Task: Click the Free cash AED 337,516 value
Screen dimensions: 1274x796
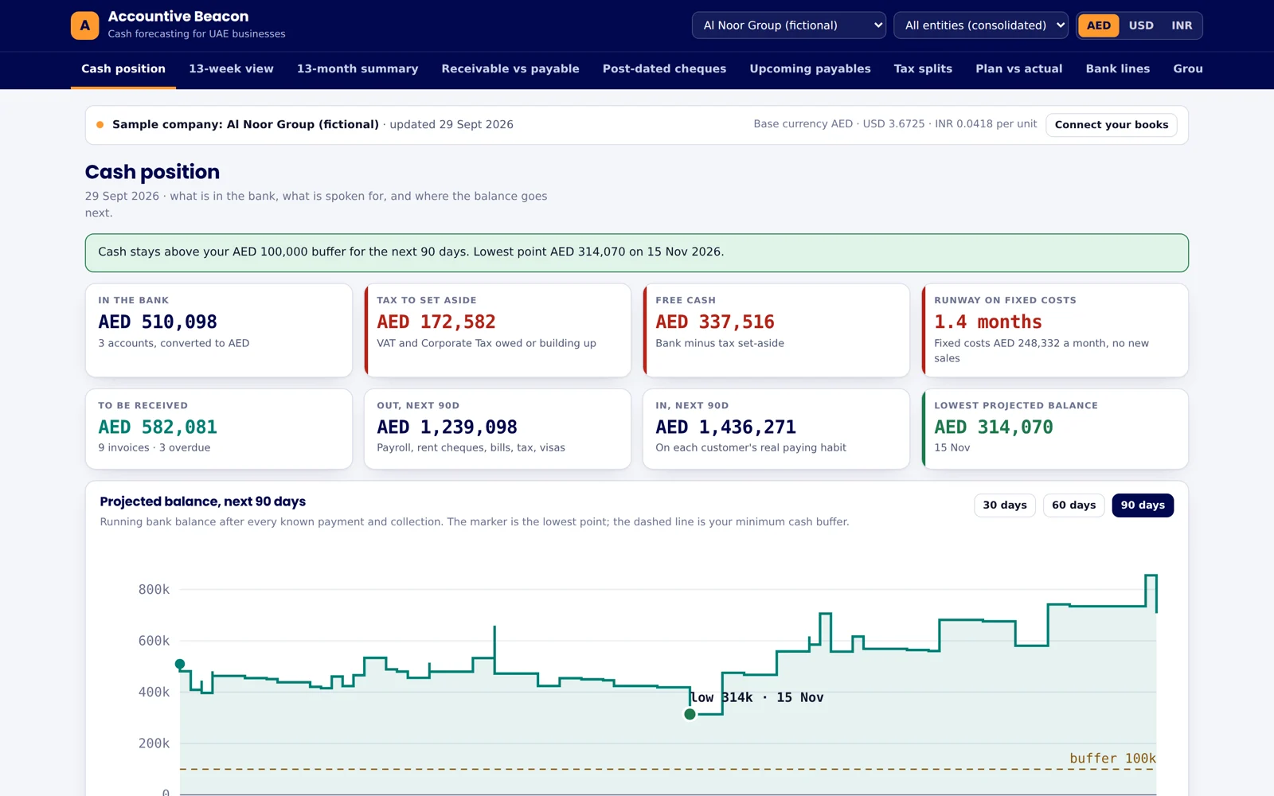Action: tap(715, 322)
